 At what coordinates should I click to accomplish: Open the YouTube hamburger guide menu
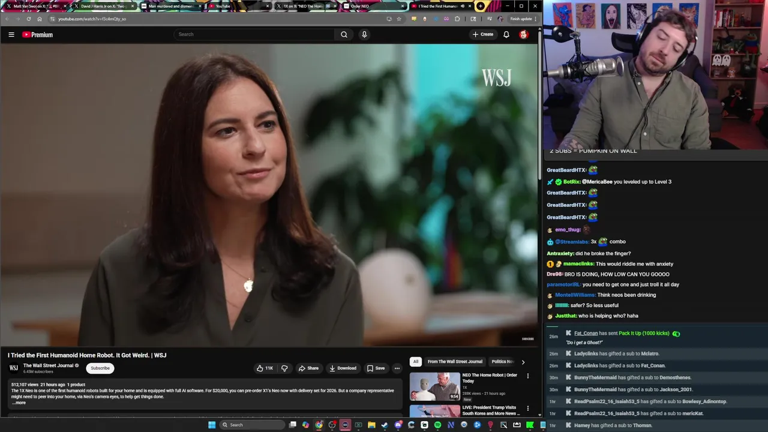click(11, 35)
